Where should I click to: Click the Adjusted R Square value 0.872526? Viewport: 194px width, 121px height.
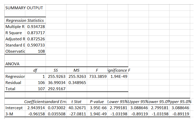coord(36,39)
